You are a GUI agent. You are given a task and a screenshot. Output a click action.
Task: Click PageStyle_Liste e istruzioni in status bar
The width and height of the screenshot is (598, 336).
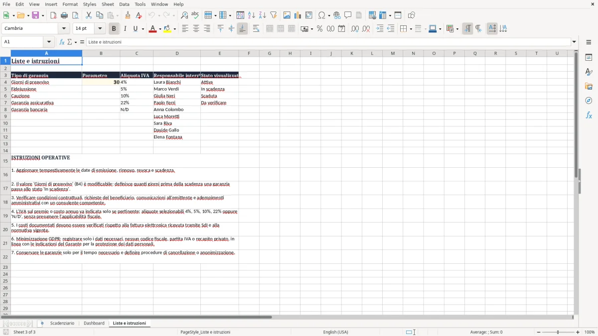205,332
